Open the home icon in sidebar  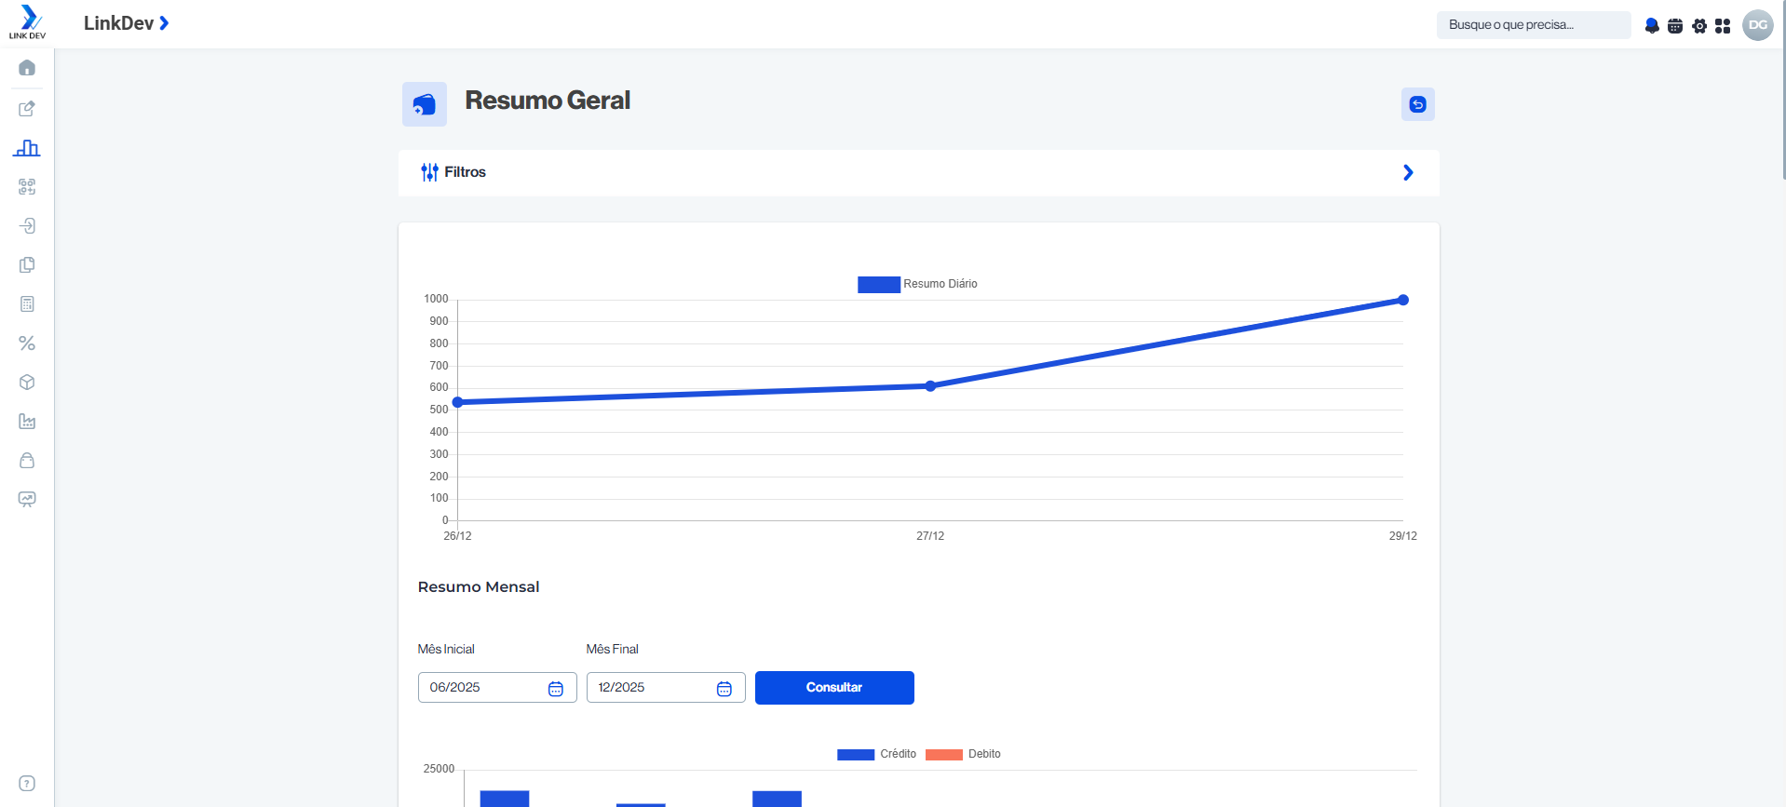(27, 68)
